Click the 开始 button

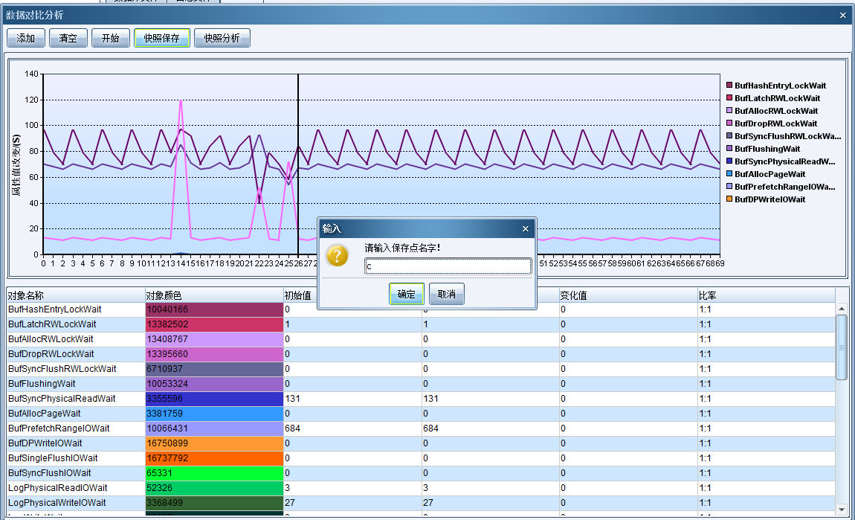coord(110,38)
